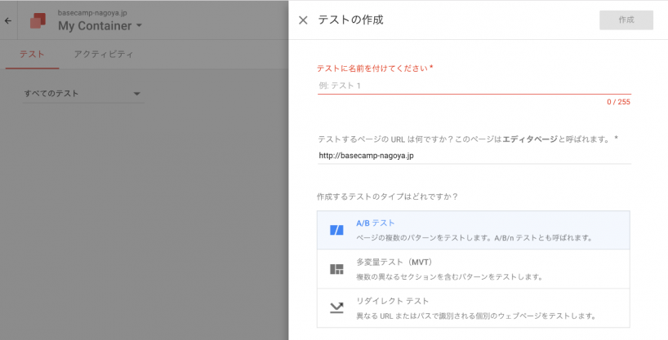This screenshot has width=668, height=340.
Task: Click the A/B テスト type icon
Action: 336,230
